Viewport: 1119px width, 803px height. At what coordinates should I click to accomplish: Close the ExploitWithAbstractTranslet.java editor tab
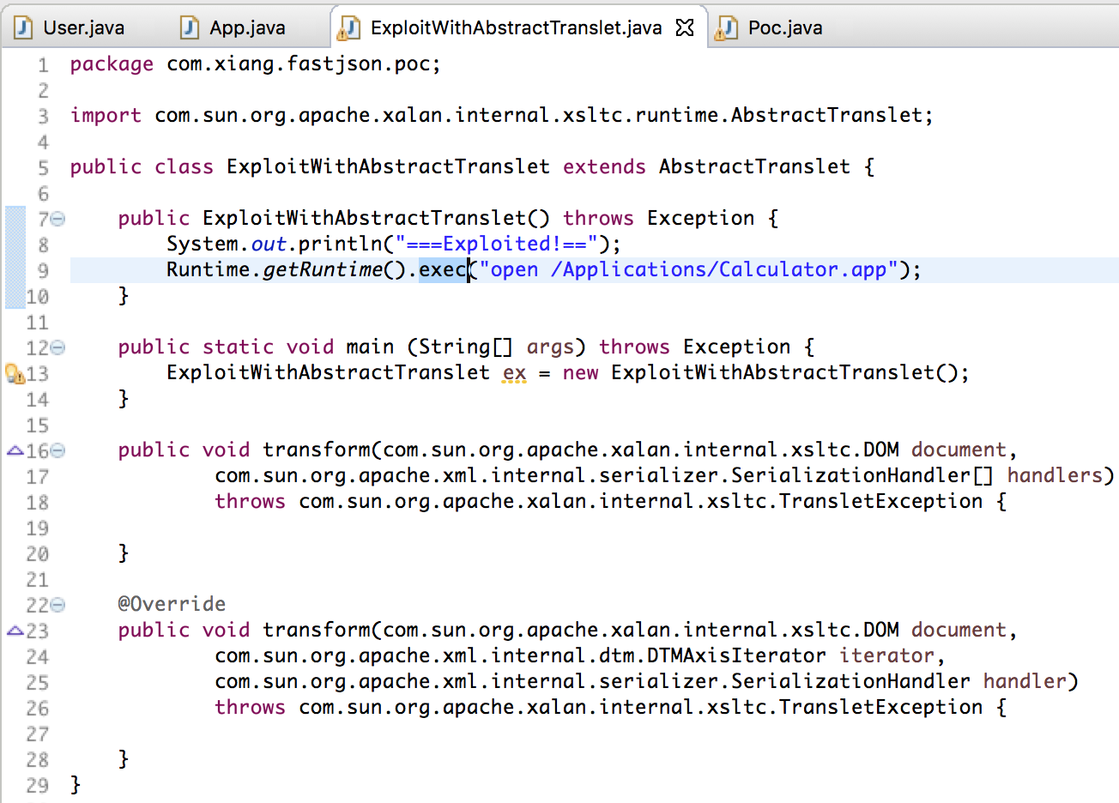click(x=685, y=27)
